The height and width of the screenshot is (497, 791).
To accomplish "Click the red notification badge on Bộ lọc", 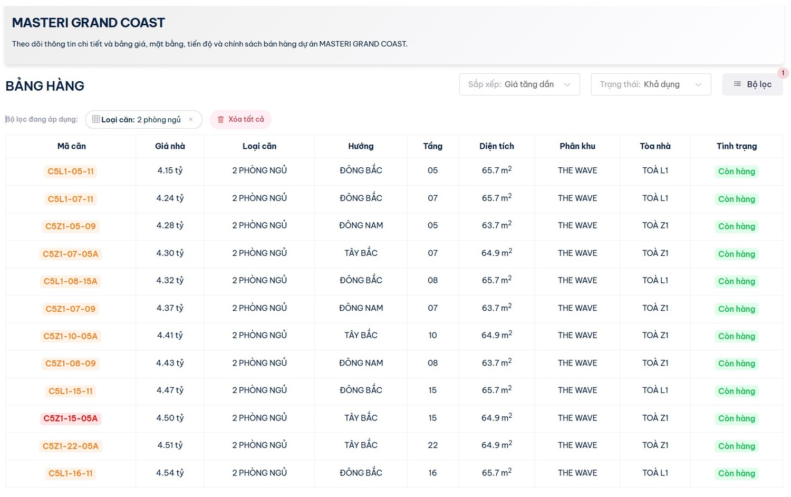I will tap(783, 73).
